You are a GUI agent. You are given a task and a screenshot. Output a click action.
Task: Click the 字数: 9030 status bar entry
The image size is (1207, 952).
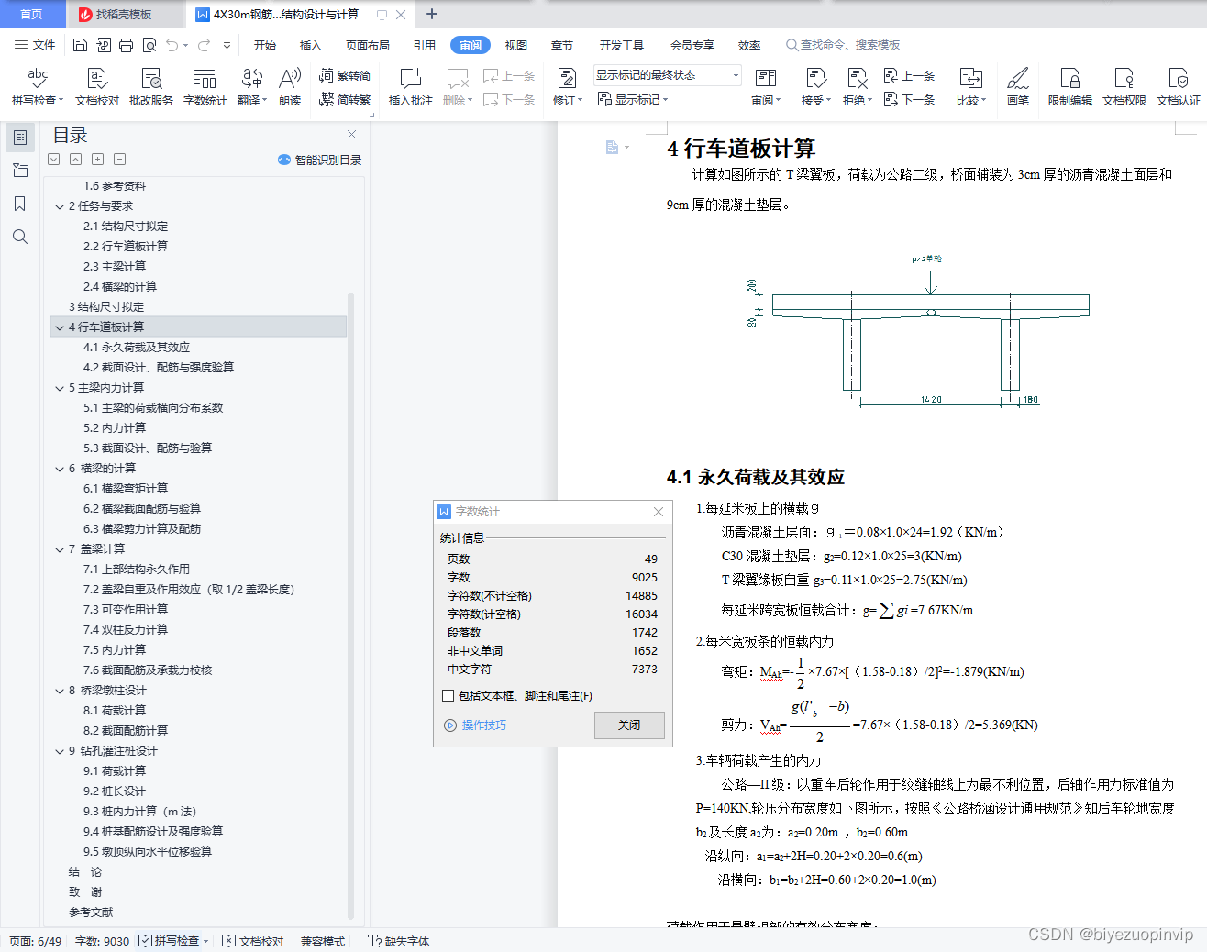click(x=102, y=941)
